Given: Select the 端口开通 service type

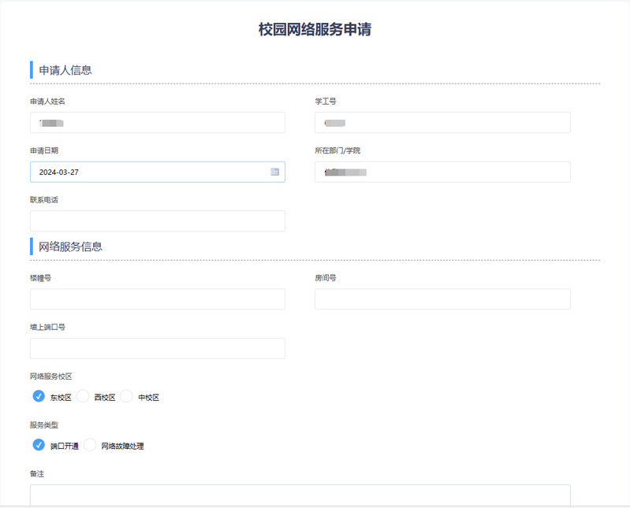Looking at the screenshot, I should click(x=39, y=445).
